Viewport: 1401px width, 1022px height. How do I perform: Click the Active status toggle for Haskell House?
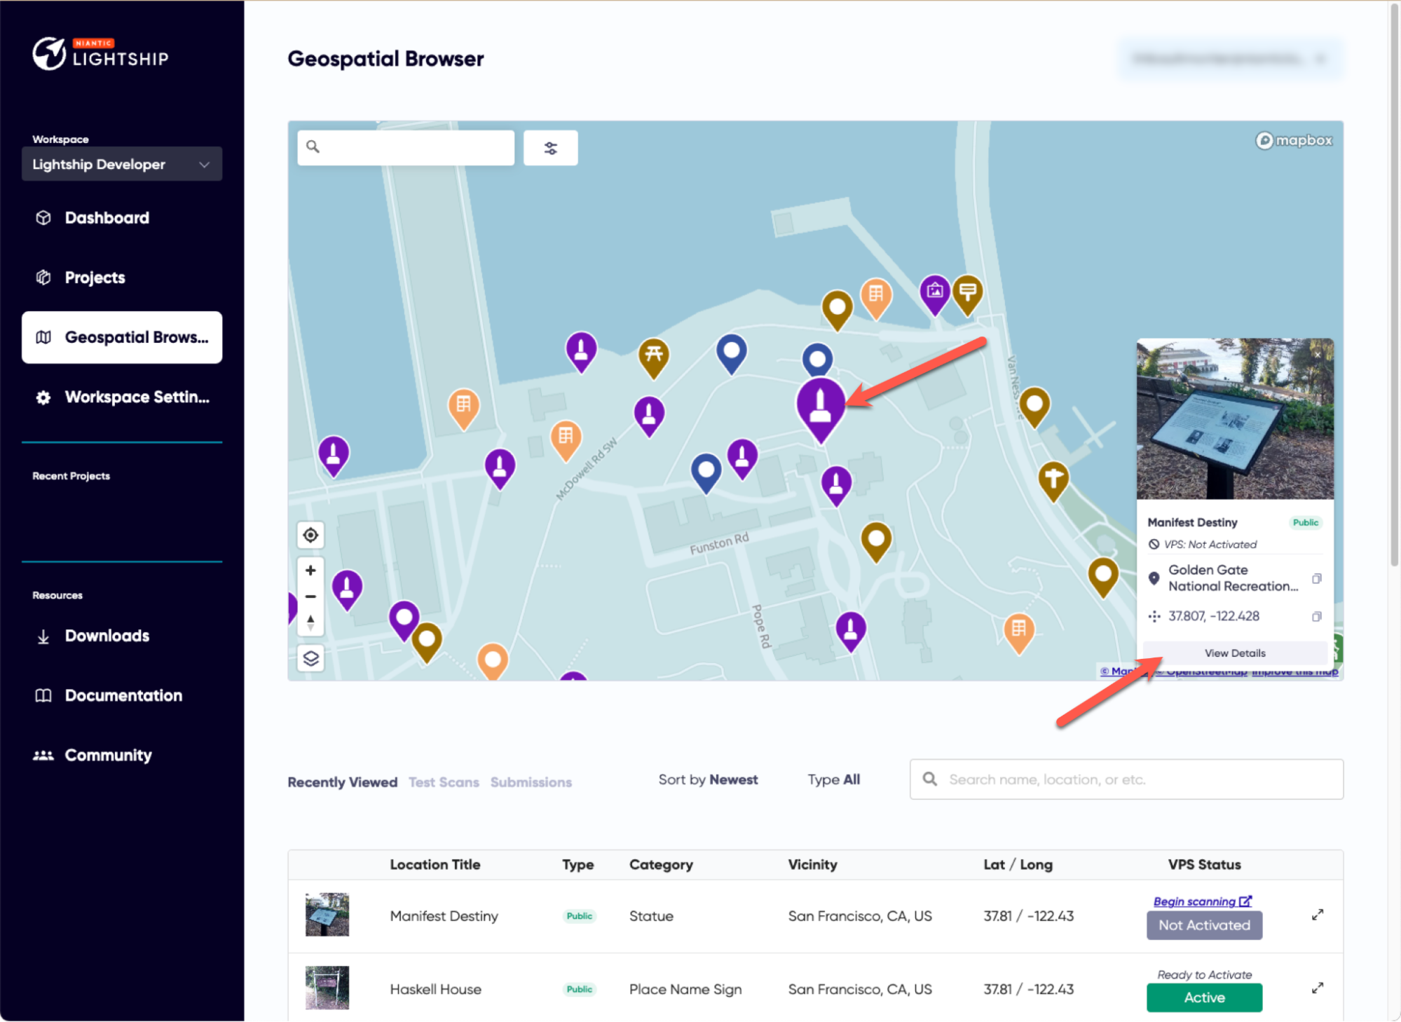click(1204, 997)
